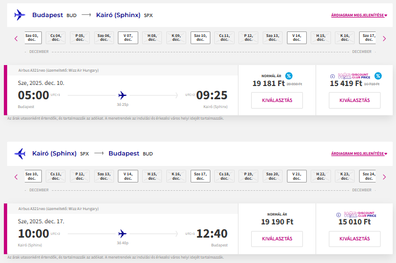Choose return normal price 19 190 Ft Kiválasztás
Viewport: 396px width, 263px height.
[277, 239]
